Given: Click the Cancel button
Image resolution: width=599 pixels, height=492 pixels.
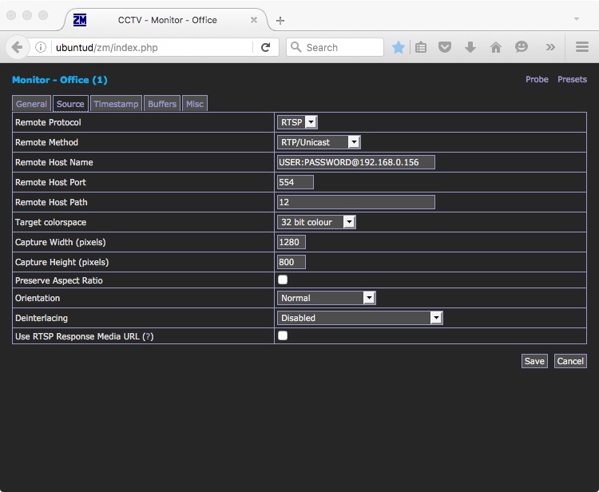Looking at the screenshot, I should coord(570,361).
